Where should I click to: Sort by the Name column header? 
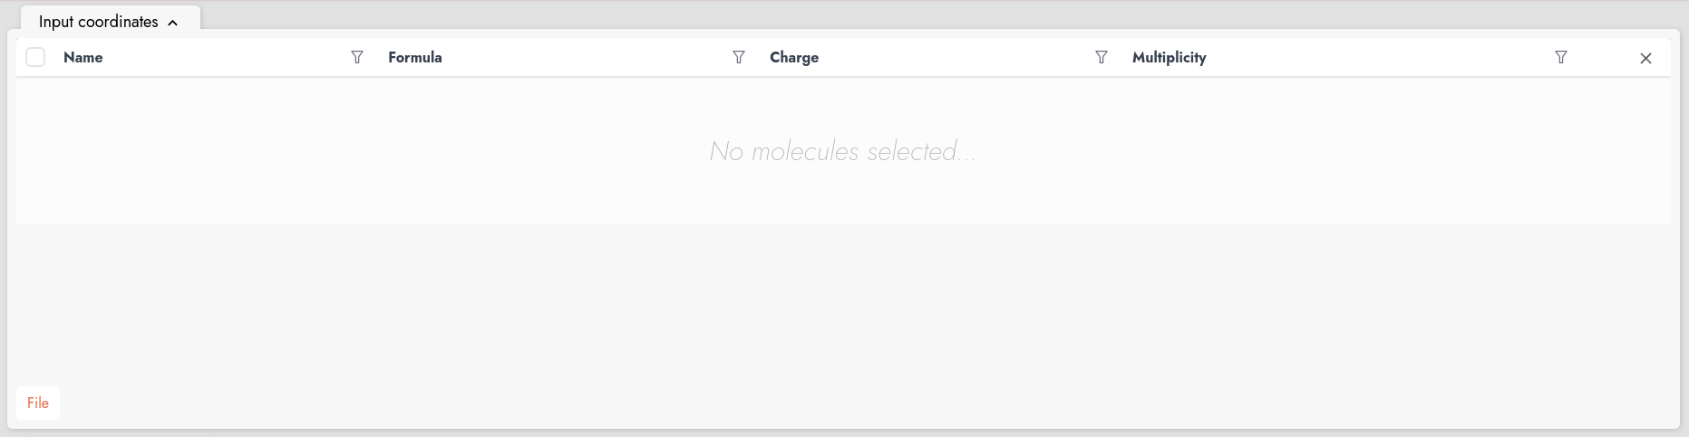(x=83, y=57)
